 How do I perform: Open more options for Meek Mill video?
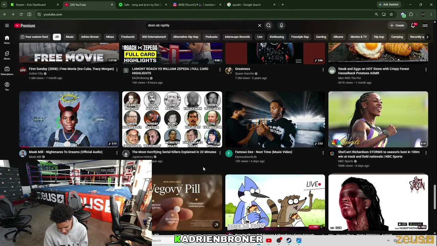coord(117,153)
